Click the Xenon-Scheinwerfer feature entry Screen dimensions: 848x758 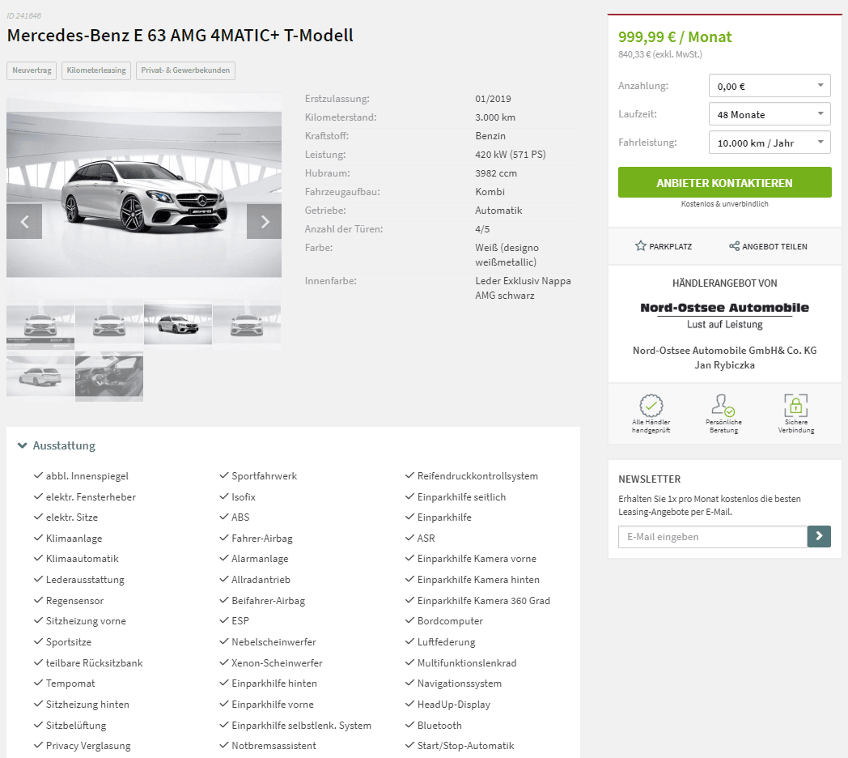(277, 662)
